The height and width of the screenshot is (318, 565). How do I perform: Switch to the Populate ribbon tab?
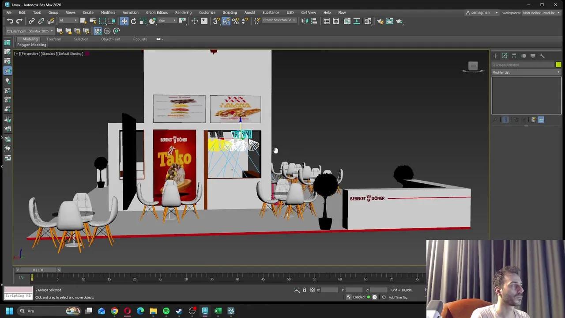(x=140, y=39)
